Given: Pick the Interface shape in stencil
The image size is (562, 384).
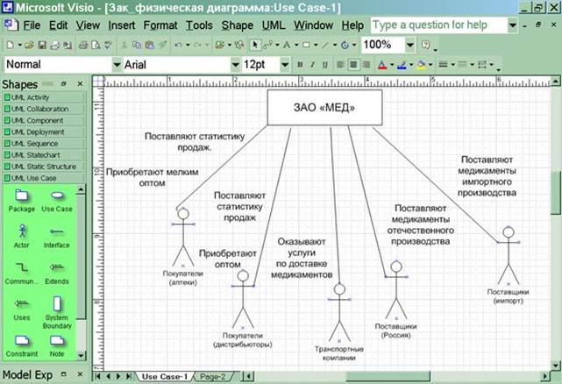Looking at the screenshot, I should click(x=57, y=238).
